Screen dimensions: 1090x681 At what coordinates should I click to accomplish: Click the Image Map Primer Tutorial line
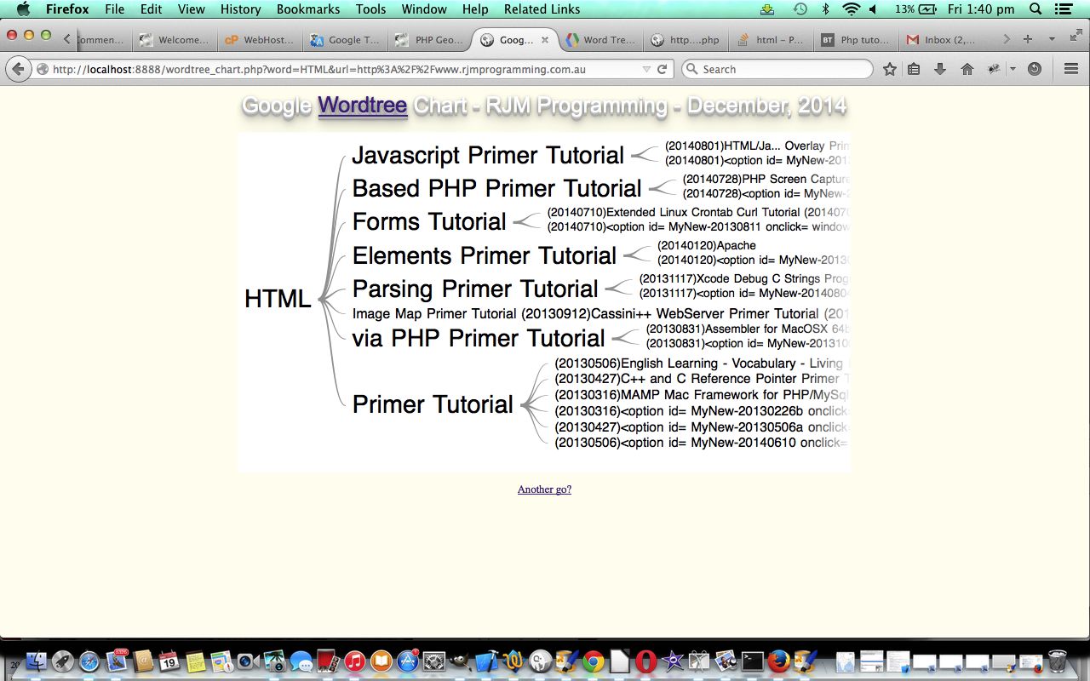click(x=601, y=313)
